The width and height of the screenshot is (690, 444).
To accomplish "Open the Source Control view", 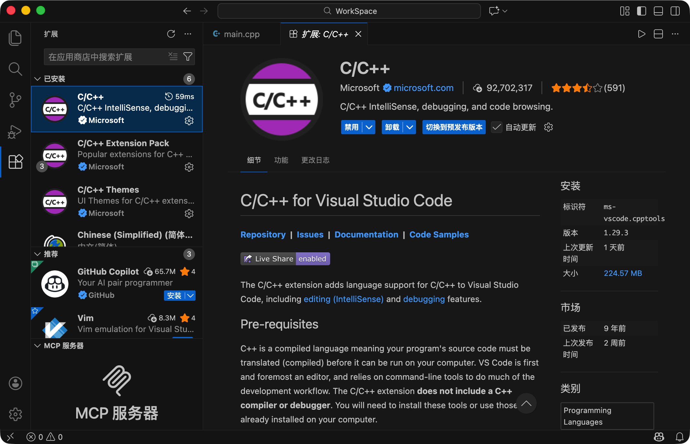I will 15,100.
